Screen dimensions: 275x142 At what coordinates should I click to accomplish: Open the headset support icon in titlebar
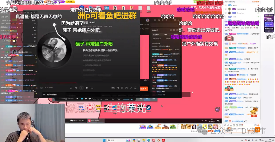159,20
